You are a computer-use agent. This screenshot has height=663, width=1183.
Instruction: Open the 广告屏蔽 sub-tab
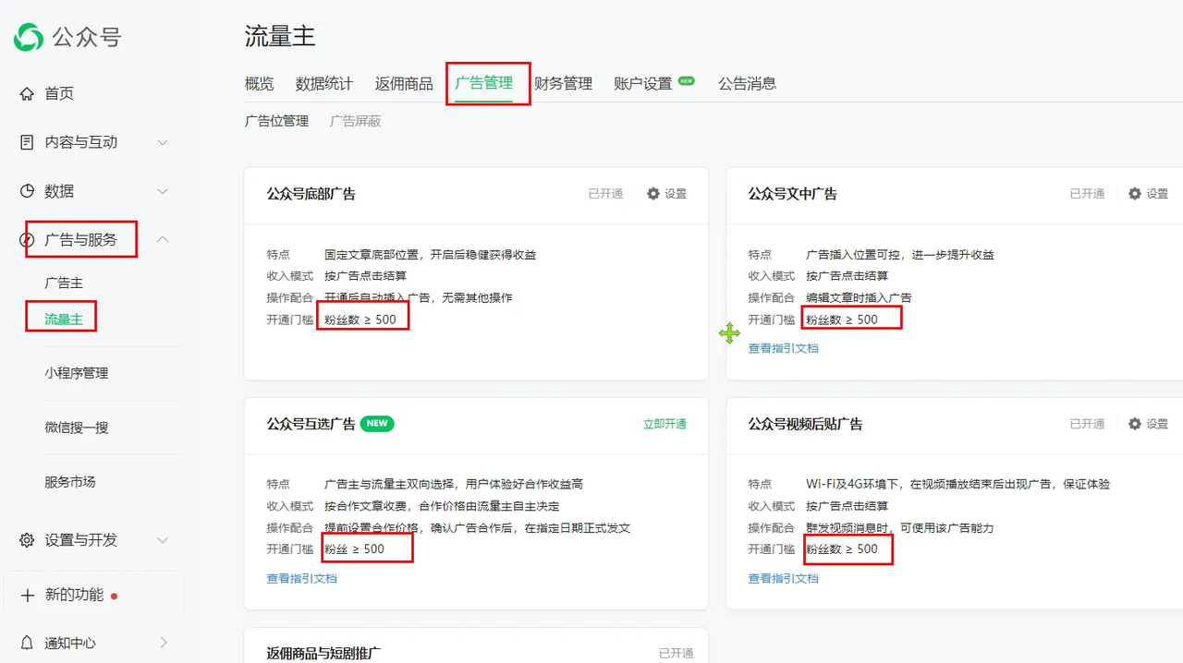(355, 120)
